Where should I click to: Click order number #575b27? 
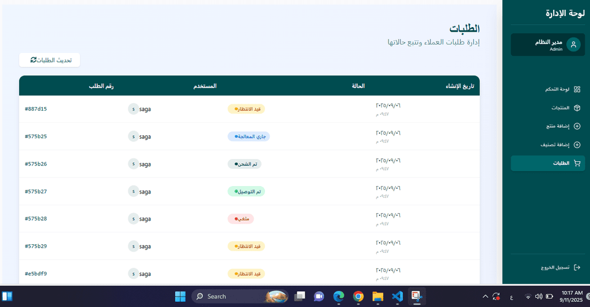click(x=36, y=191)
